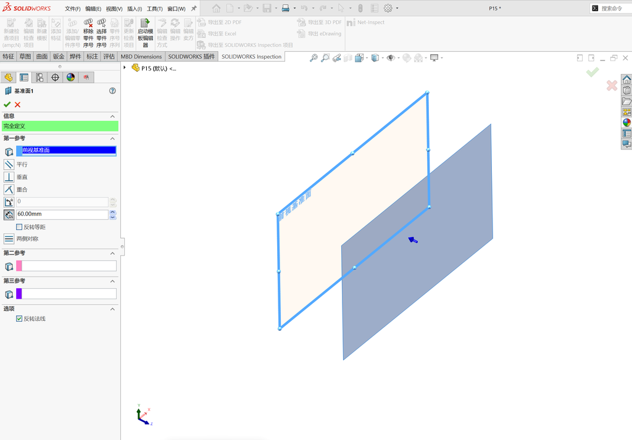The image size is (632, 440).
Task: Open the Design Library task pane icon
Action: (x=627, y=90)
